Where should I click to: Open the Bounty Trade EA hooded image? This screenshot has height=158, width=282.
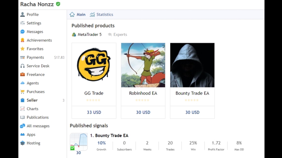pyautogui.click(x=192, y=65)
